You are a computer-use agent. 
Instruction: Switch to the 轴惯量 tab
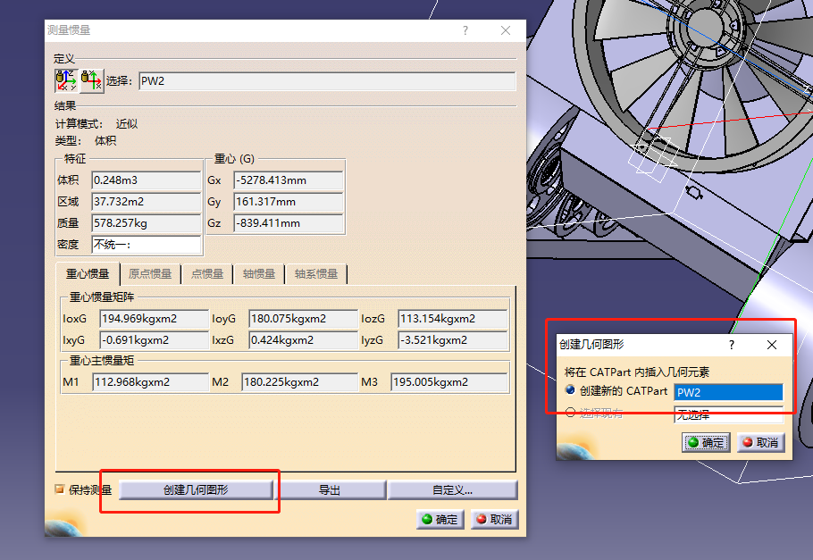[x=258, y=274]
